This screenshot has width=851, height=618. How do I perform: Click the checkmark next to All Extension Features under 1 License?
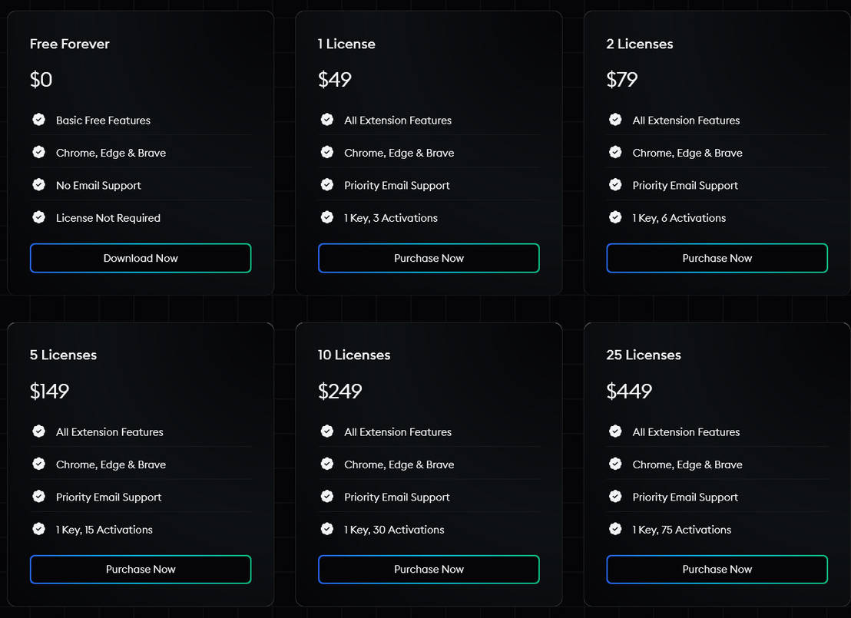click(x=326, y=120)
